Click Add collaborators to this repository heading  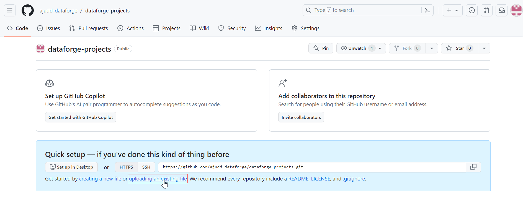coord(327,96)
